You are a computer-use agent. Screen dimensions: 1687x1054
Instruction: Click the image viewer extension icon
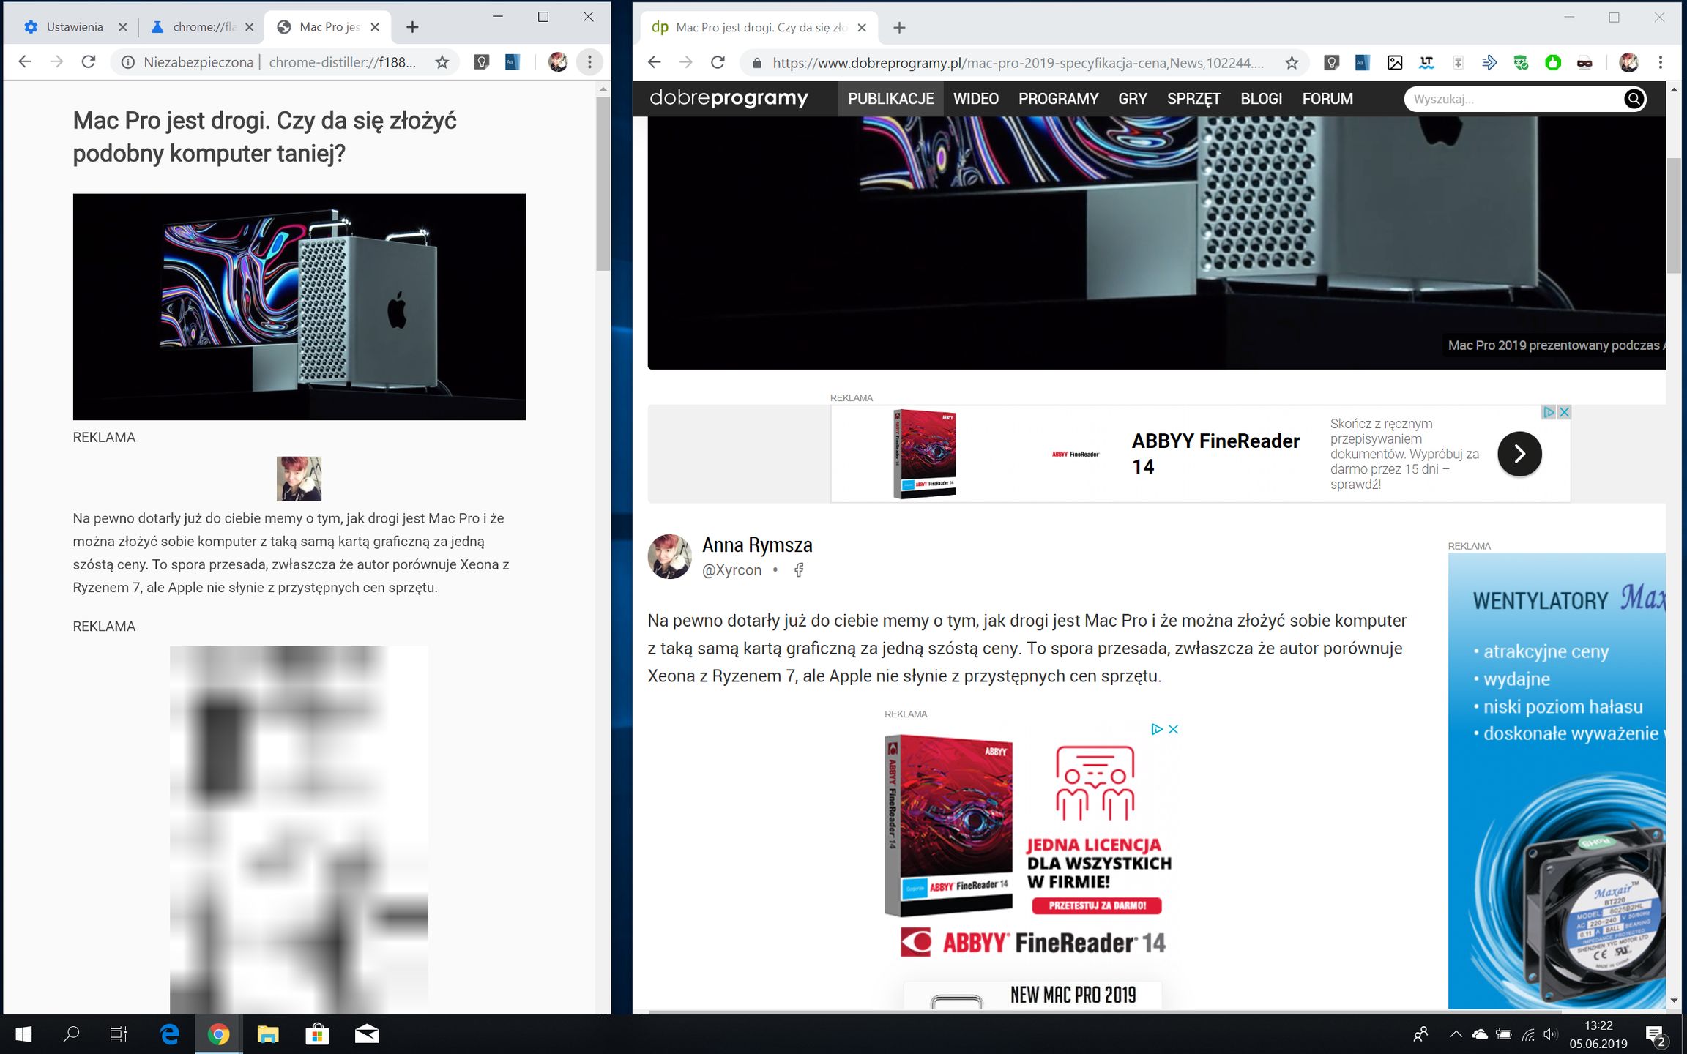pos(1394,63)
